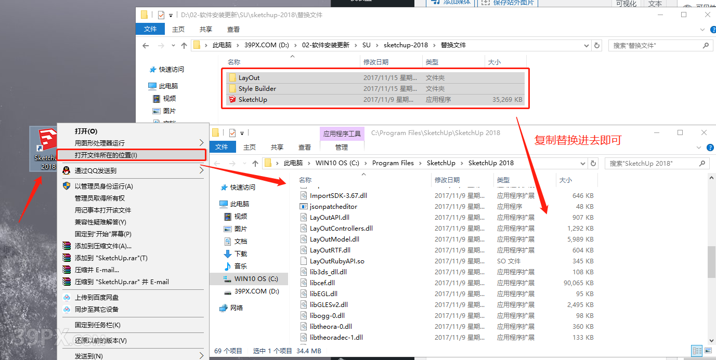Open the Style Builder folder
This screenshot has height=360, width=716.
pos(257,89)
